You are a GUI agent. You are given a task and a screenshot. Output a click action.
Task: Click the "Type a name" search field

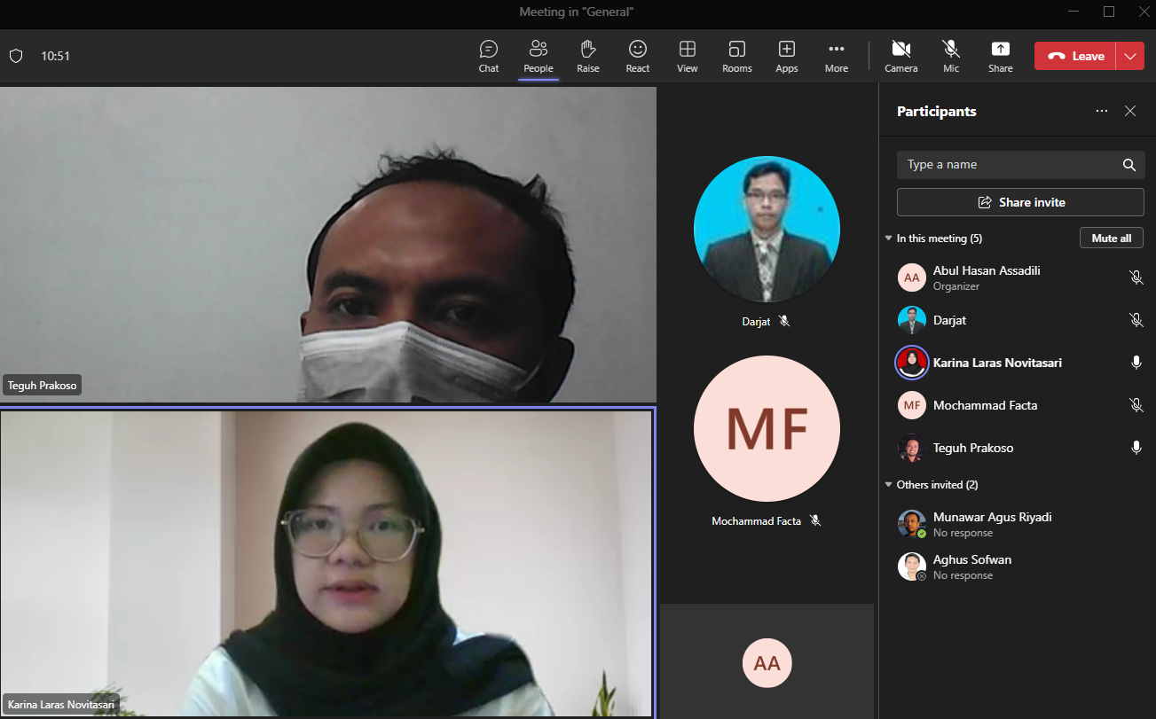pyautogui.click(x=1007, y=165)
